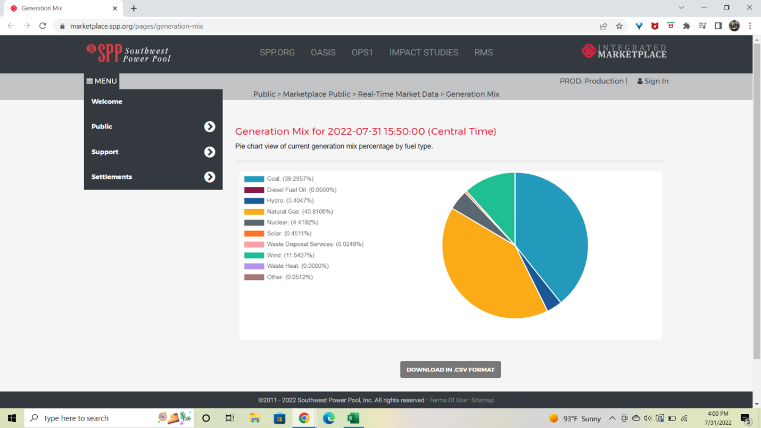Screen dimensions: 761x428
Task: Click the Southwest Power Pool logo
Action: pos(128,53)
